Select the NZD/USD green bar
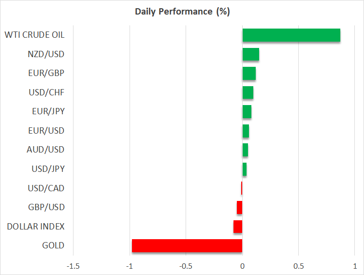 (250, 54)
